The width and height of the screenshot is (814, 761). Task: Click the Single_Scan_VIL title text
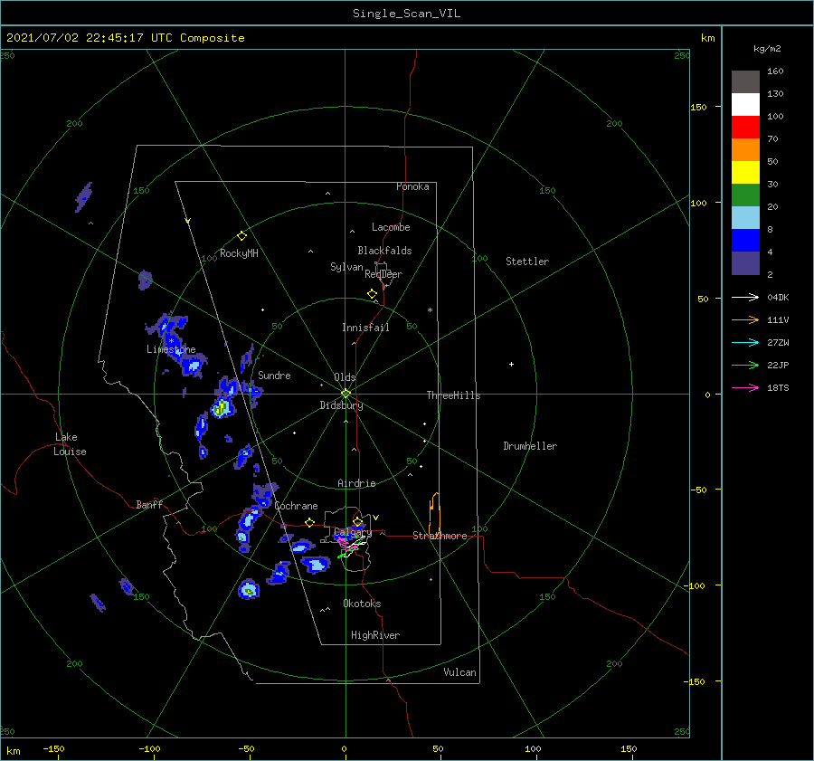click(406, 14)
